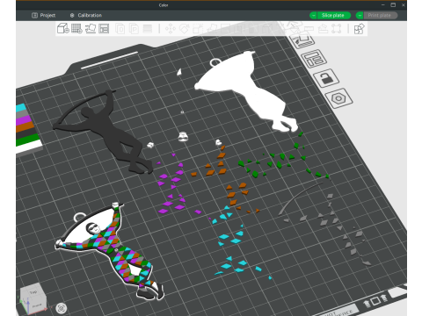Select the cyan stripe of color strip object
This screenshot has height=316, width=422.
pyautogui.click(x=21, y=108)
